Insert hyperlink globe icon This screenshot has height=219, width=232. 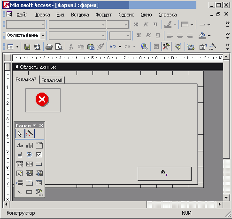tap(144, 47)
